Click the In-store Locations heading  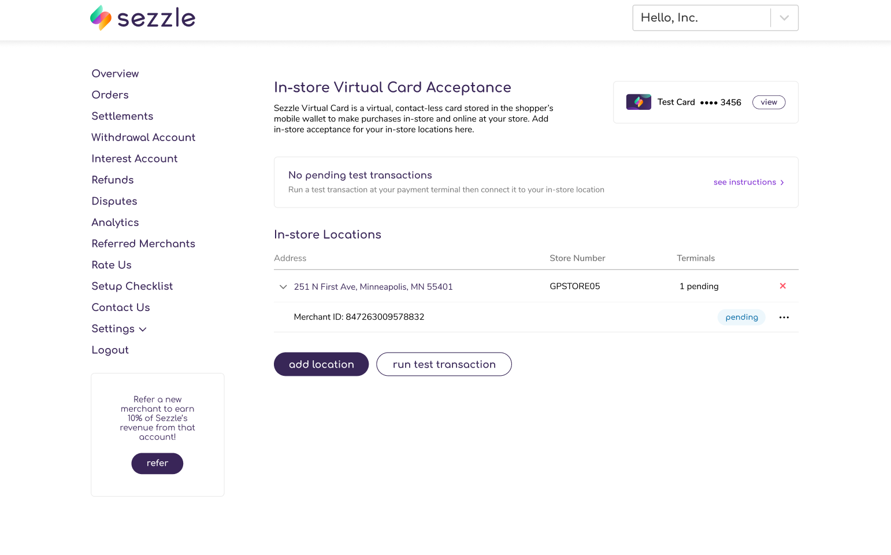[328, 235]
